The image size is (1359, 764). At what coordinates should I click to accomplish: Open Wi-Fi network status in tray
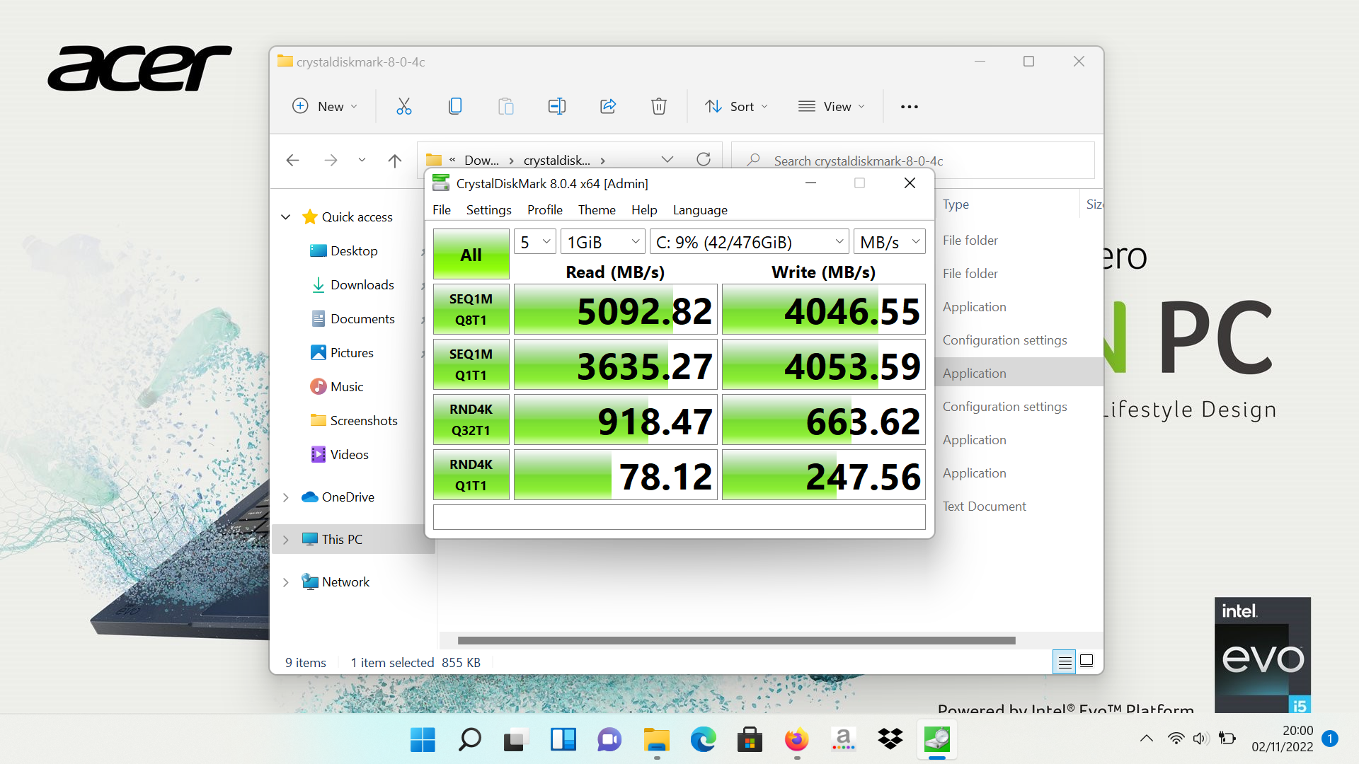coord(1176,739)
